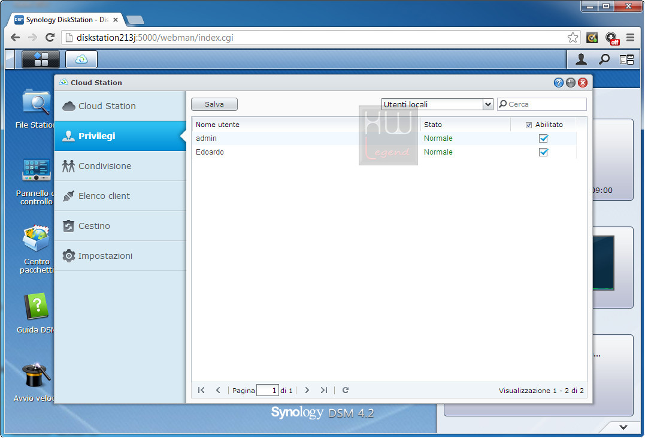Open Condivisione sidebar tab

tap(120, 166)
